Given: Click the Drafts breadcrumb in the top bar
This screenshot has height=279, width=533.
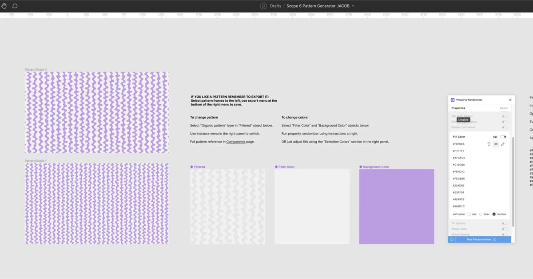Looking at the screenshot, I should [x=275, y=6].
